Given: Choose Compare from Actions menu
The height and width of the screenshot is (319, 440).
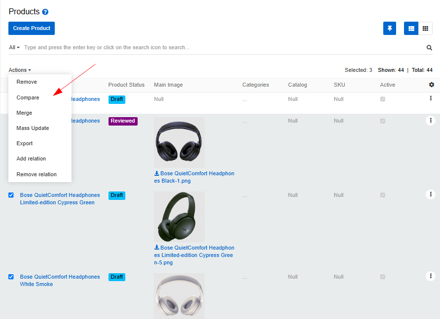Looking at the screenshot, I should (40, 97).
